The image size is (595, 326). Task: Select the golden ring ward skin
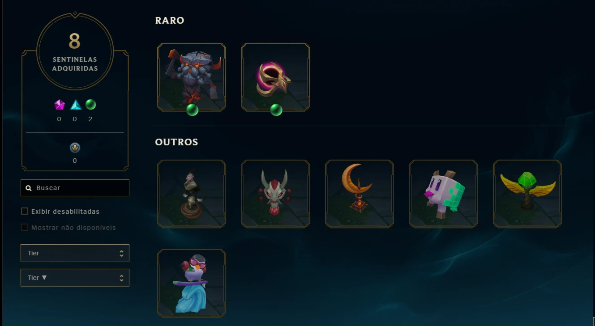click(x=275, y=77)
